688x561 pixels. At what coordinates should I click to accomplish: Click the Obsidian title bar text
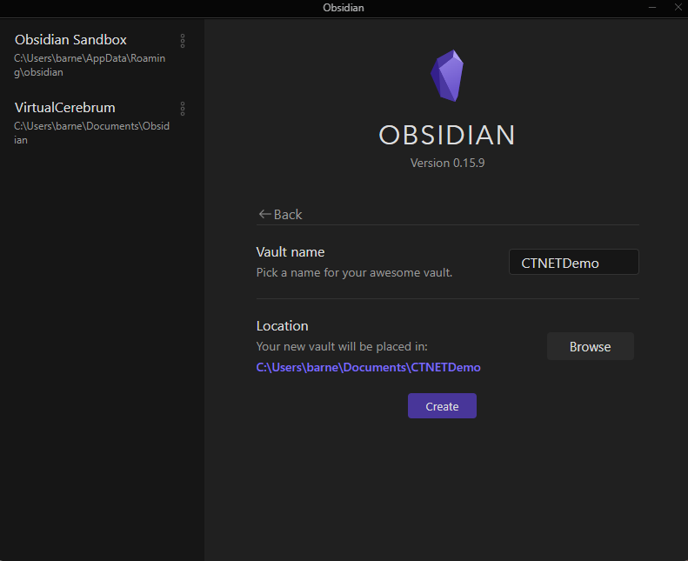[344, 8]
